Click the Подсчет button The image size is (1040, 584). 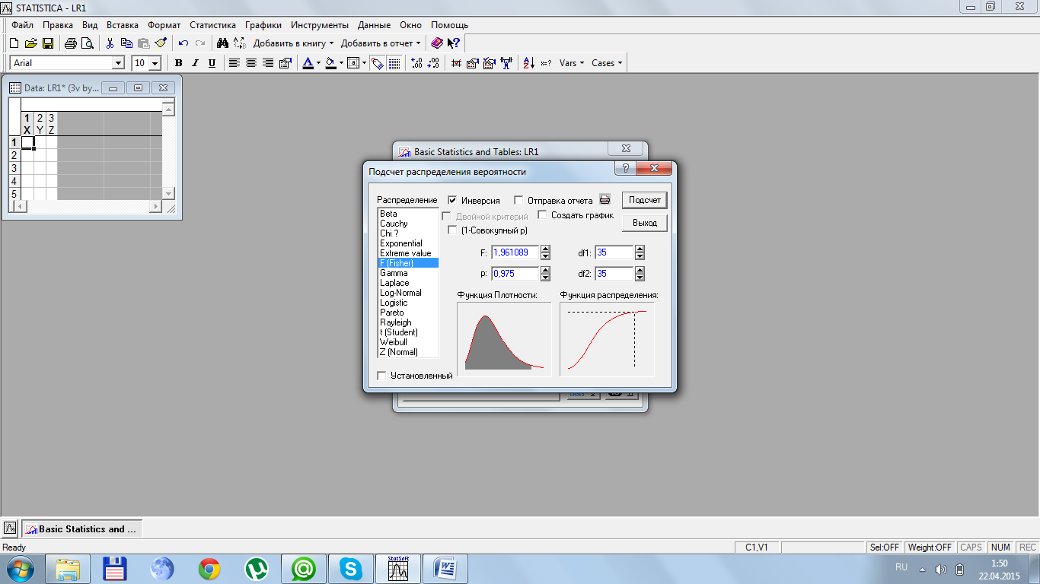tap(645, 200)
